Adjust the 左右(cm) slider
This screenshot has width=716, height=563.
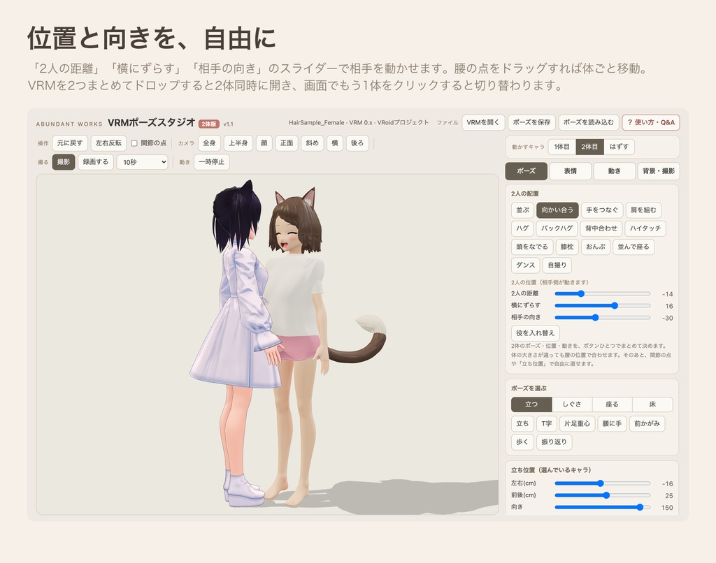point(602,483)
